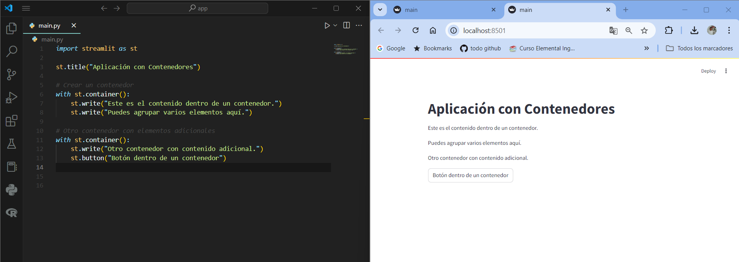Image resolution: width=739 pixels, height=262 pixels.
Task: Open the Extensions view
Action: (x=12, y=121)
